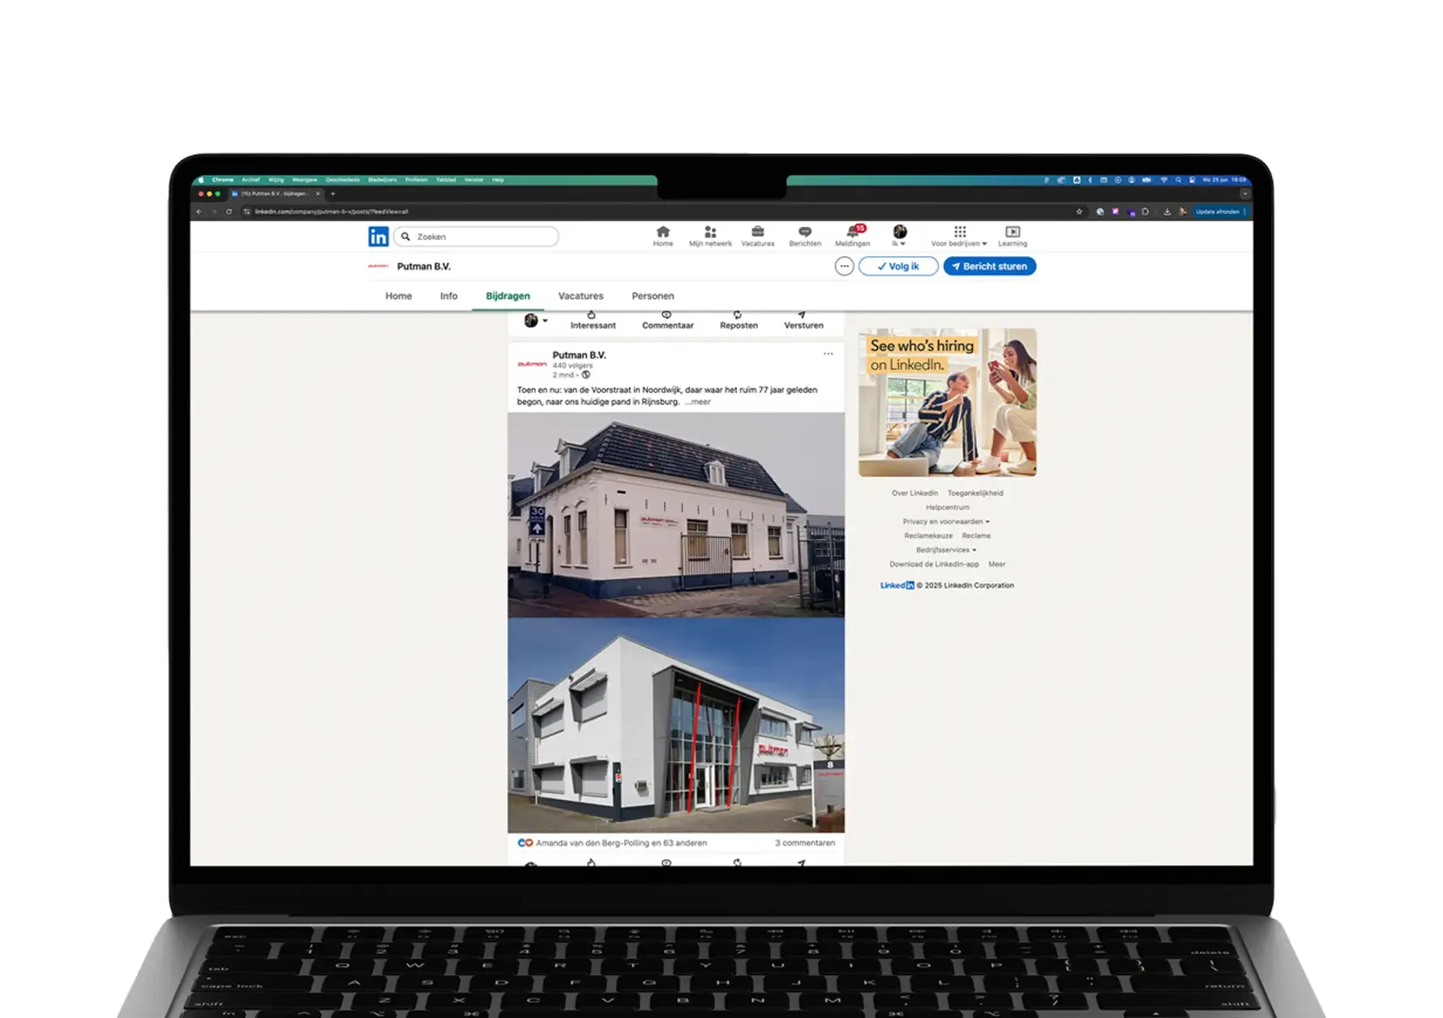Open Mijn netwerk people icon
Image resolution: width=1443 pixels, height=1018 pixels.
pyautogui.click(x=710, y=232)
